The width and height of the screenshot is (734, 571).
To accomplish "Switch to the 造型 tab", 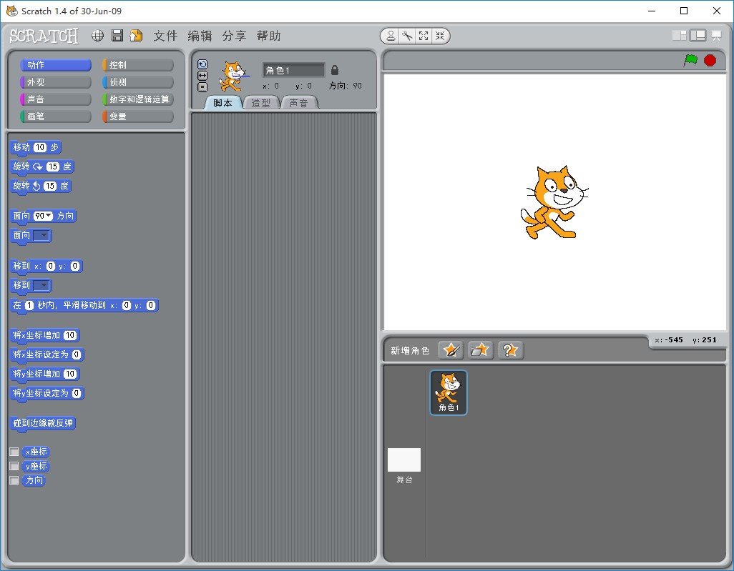I will [261, 102].
